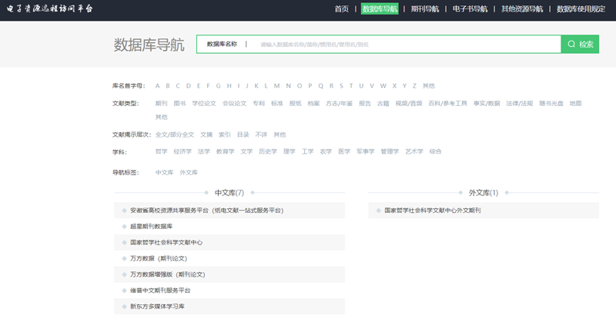Viewport: 616px width, 332px height.
Task: Select the 全文/部分全文 disclosure level filter
Action: pos(175,134)
